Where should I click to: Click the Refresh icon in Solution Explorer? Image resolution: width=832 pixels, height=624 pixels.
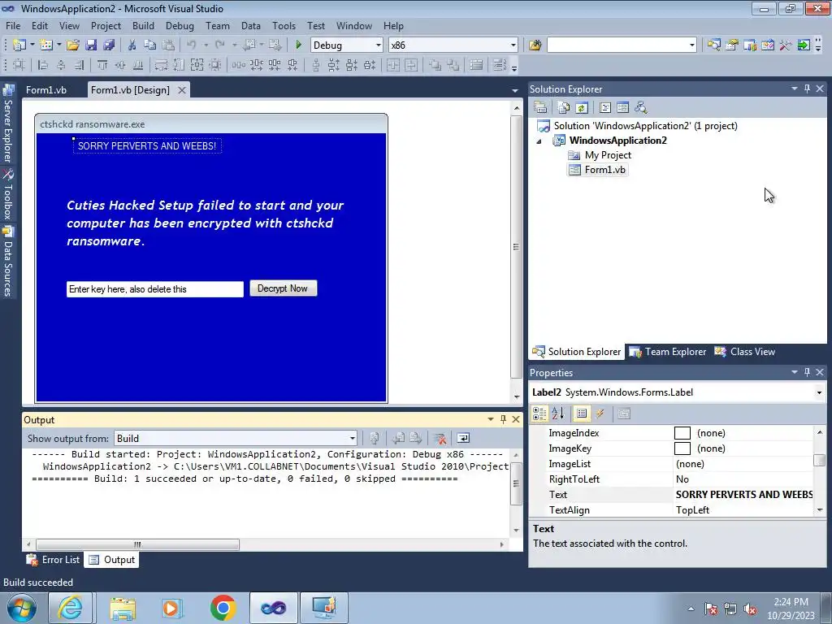[x=582, y=108]
